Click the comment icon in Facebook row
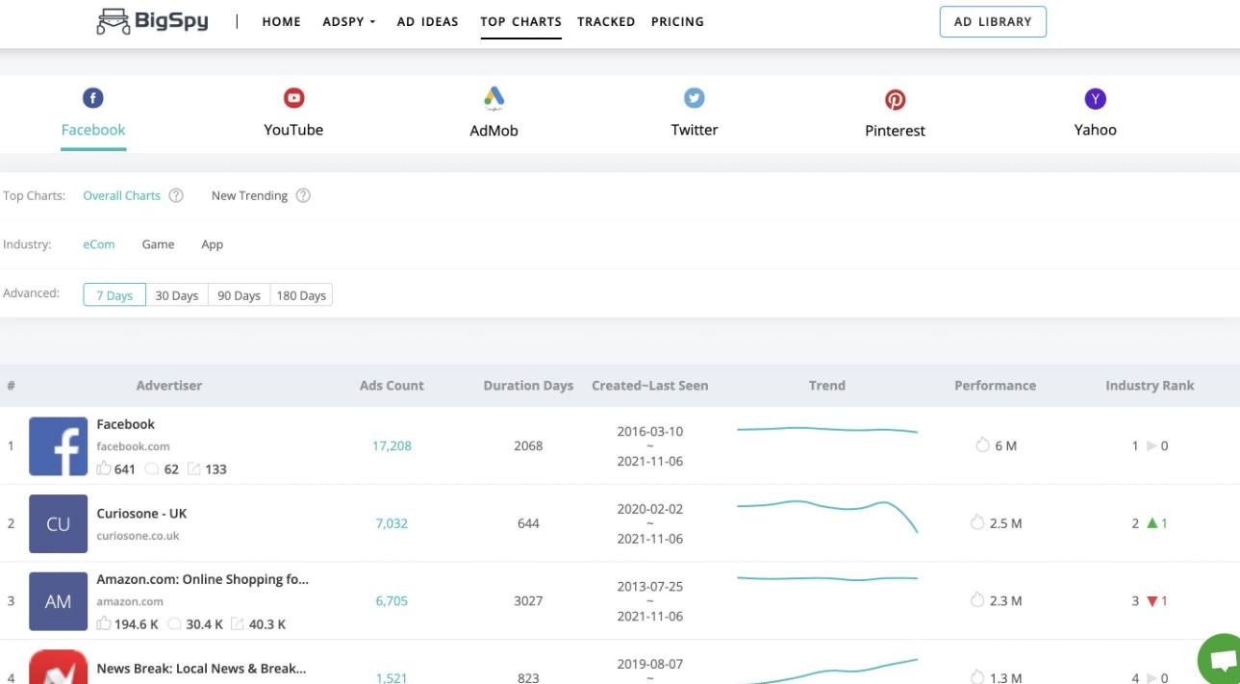This screenshot has width=1240, height=684. click(x=151, y=469)
